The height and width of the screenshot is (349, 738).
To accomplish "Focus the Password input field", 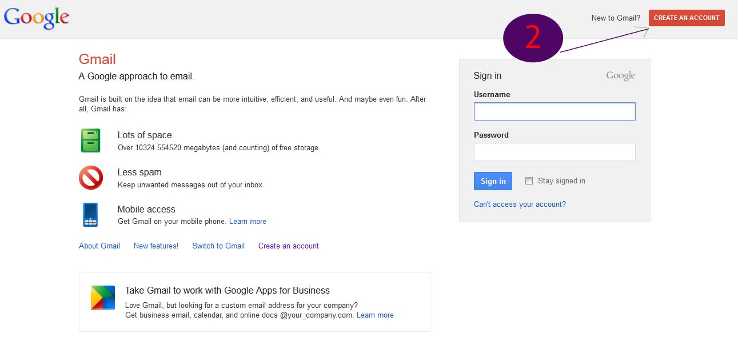I will click(x=555, y=152).
